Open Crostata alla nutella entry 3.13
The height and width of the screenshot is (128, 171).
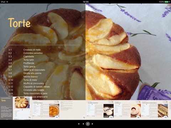coord(33,90)
